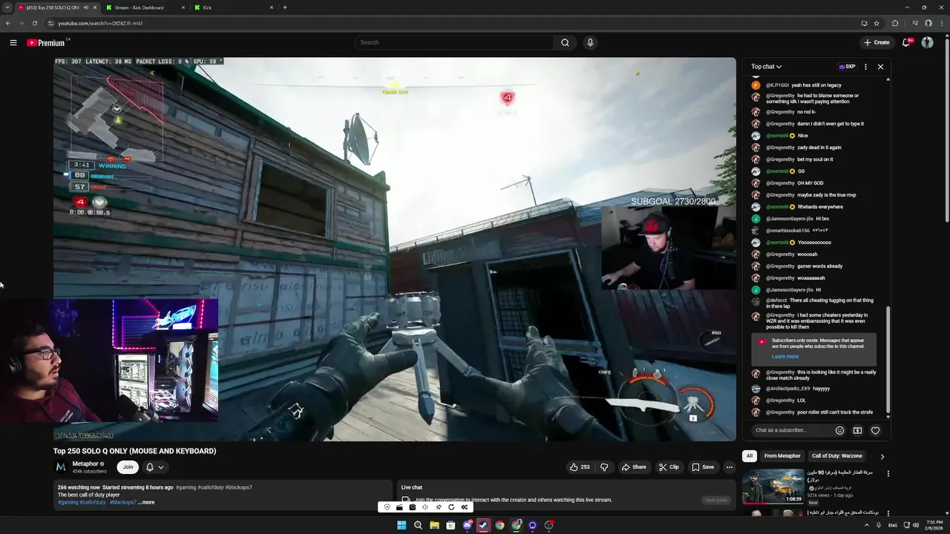The image size is (950, 534).
Task: Bookmark this page with star icon
Action: click(877, 23)
